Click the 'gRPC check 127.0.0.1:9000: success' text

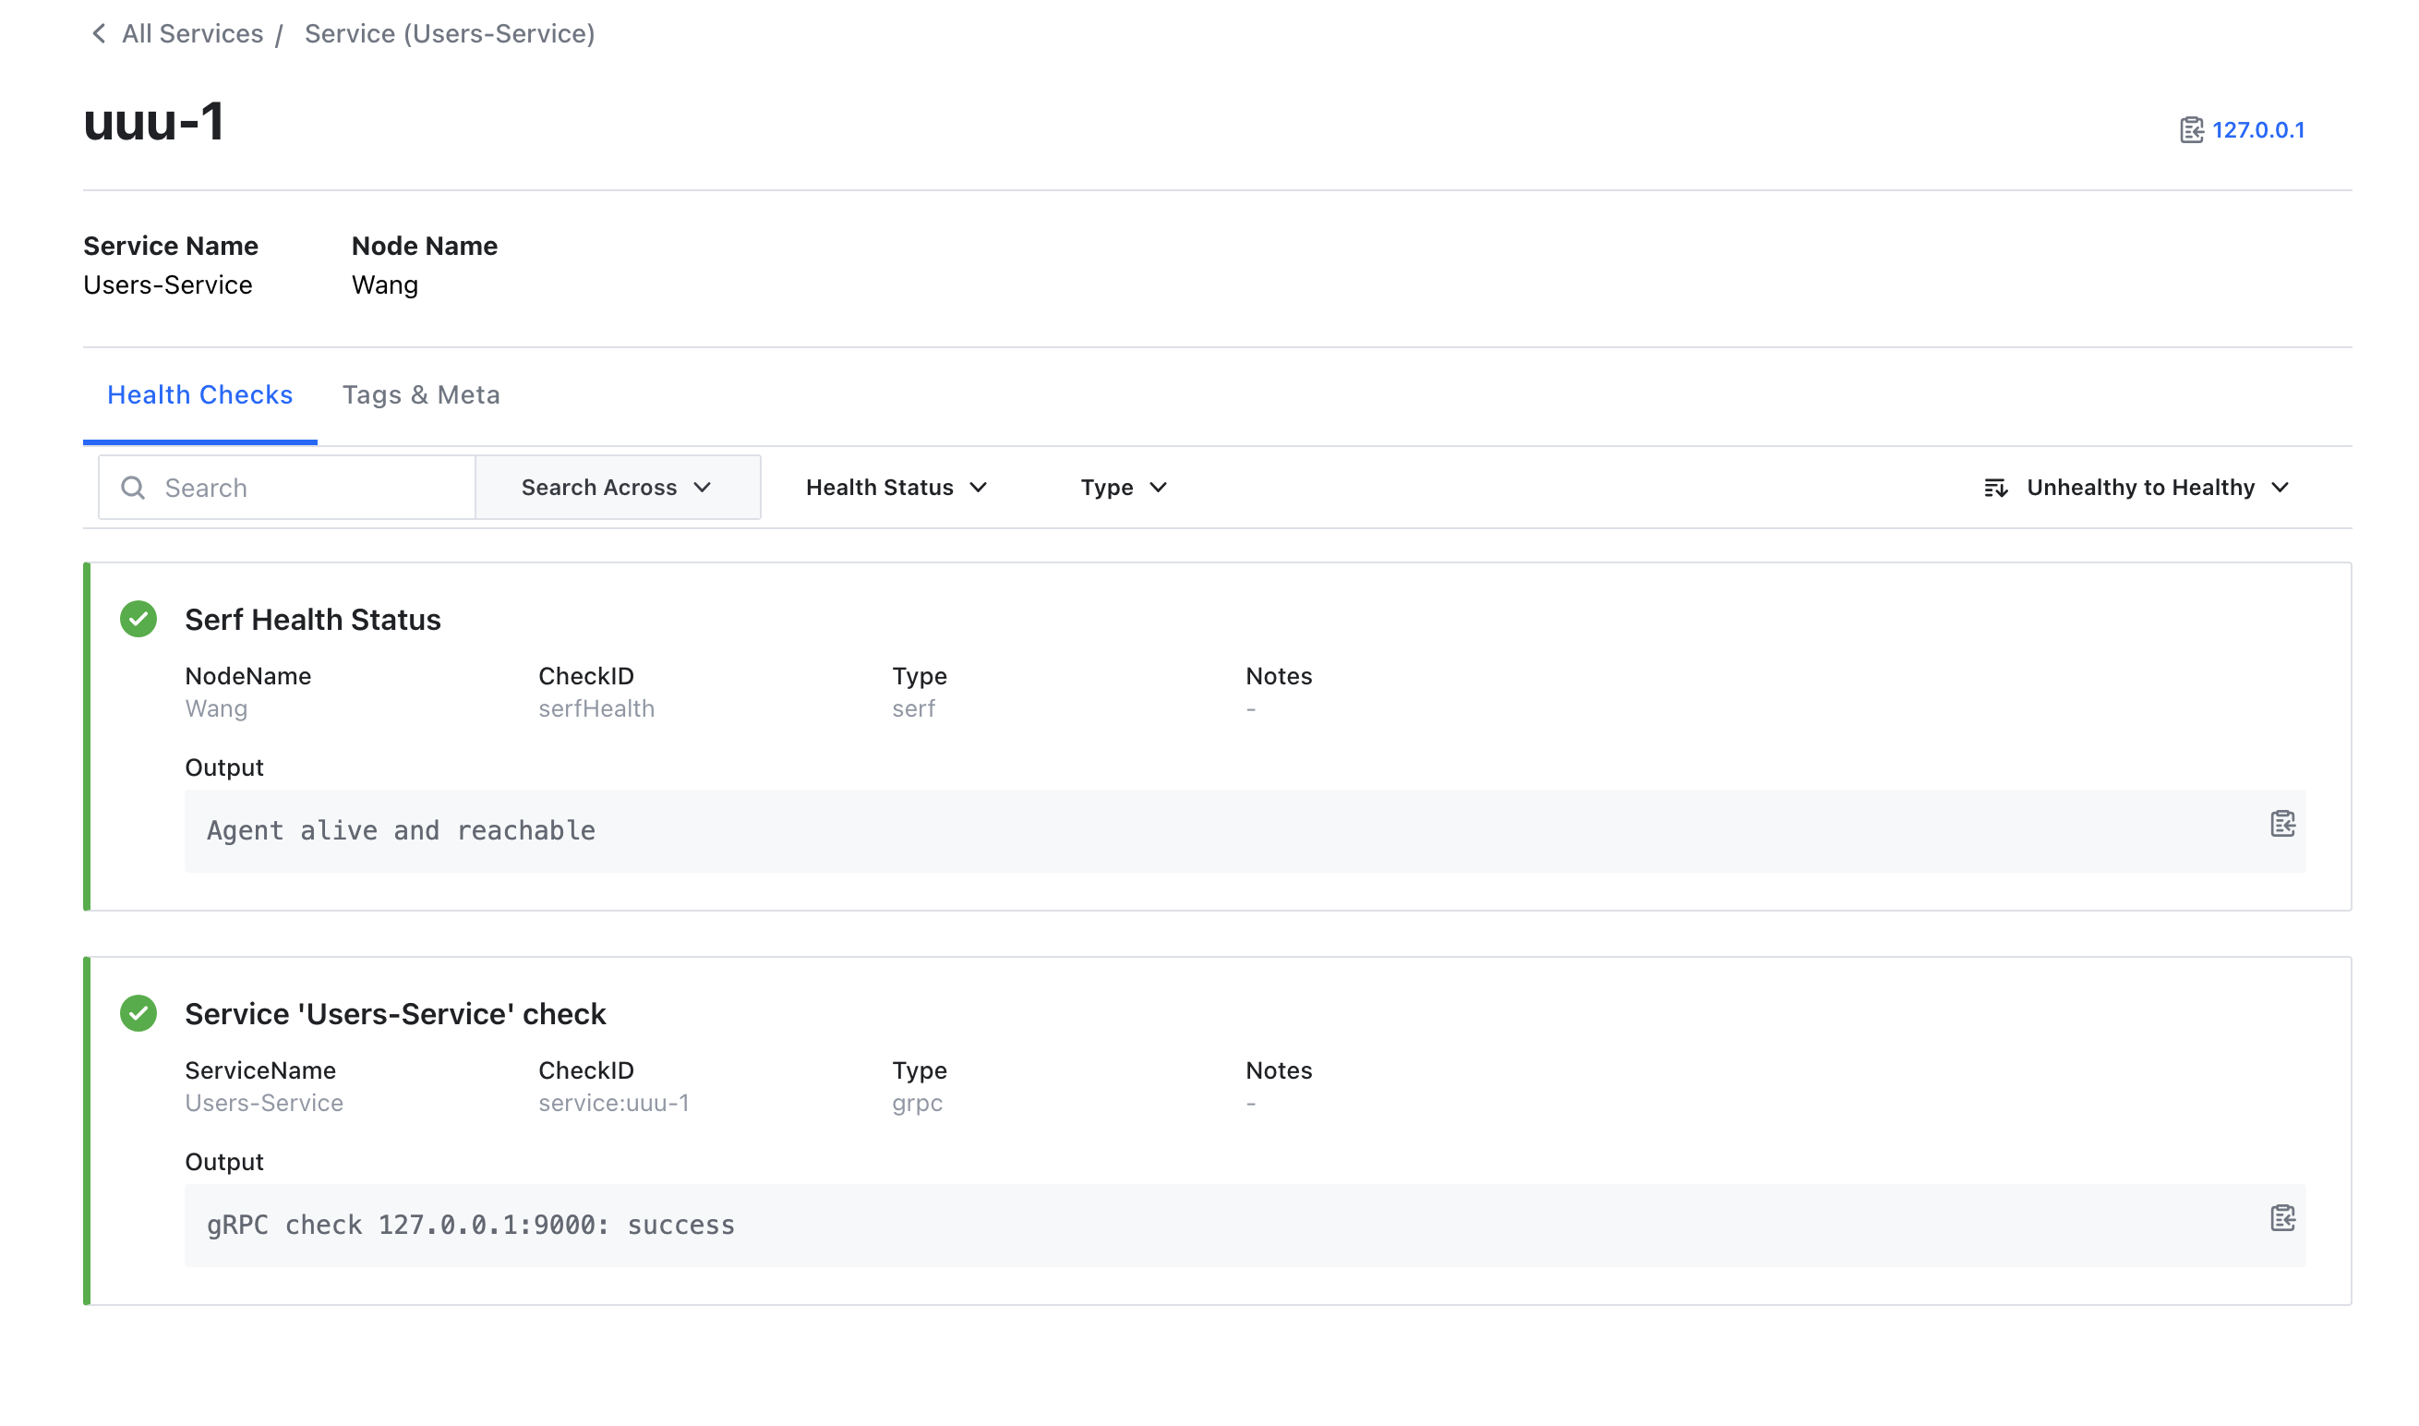coord(471,1226)
